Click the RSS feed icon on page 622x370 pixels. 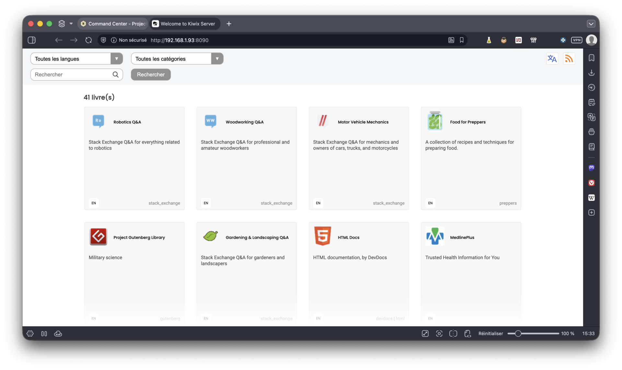pos(569,59)
